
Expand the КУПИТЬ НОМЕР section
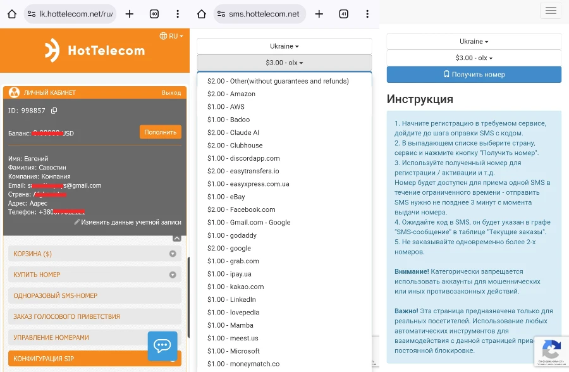coord(95,275)
